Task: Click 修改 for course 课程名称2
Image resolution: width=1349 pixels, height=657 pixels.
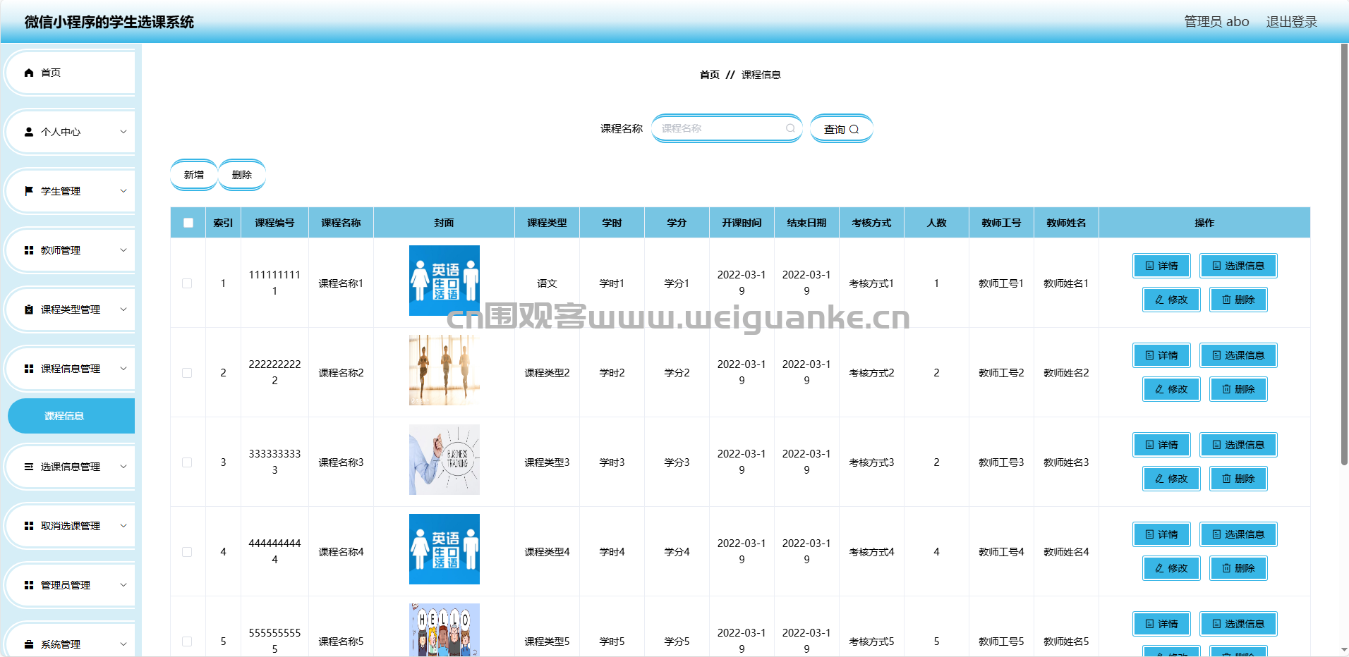Action: (x=1171, y=389)
